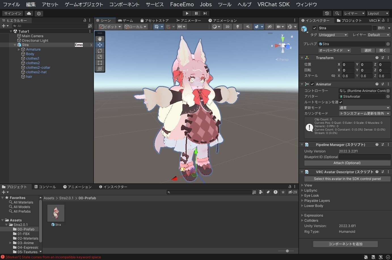Click the Animator component preset icon
Screen dimensions: 392x260
pos(383,84)
